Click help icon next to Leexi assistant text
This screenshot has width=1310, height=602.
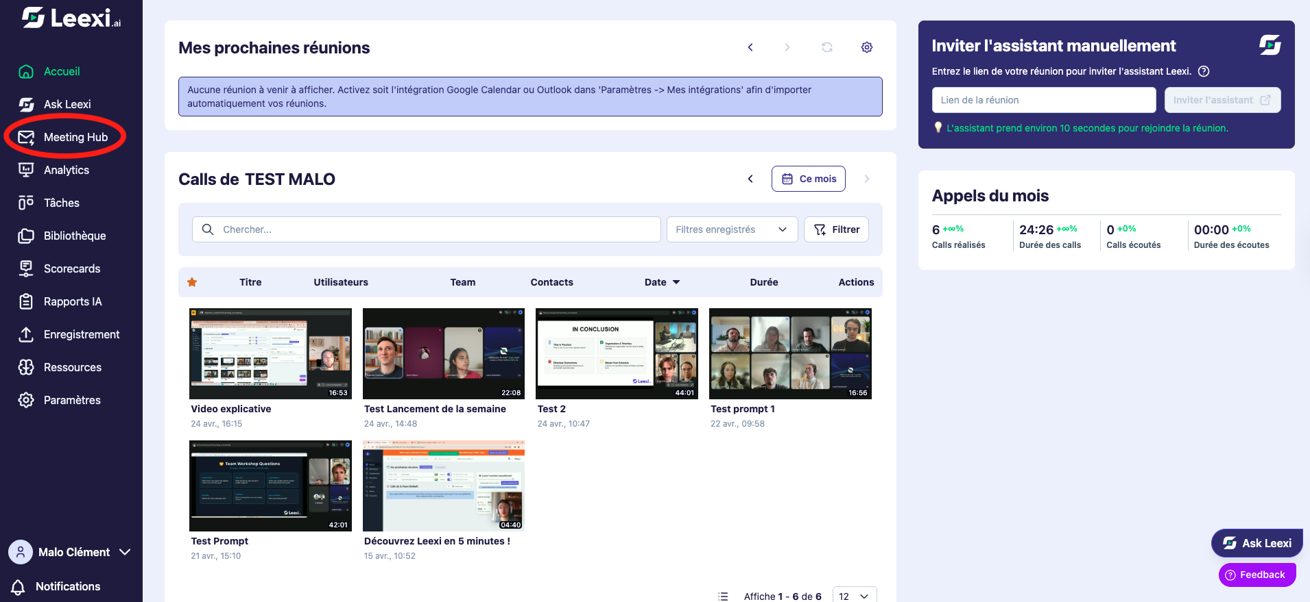coord(1204,71)
